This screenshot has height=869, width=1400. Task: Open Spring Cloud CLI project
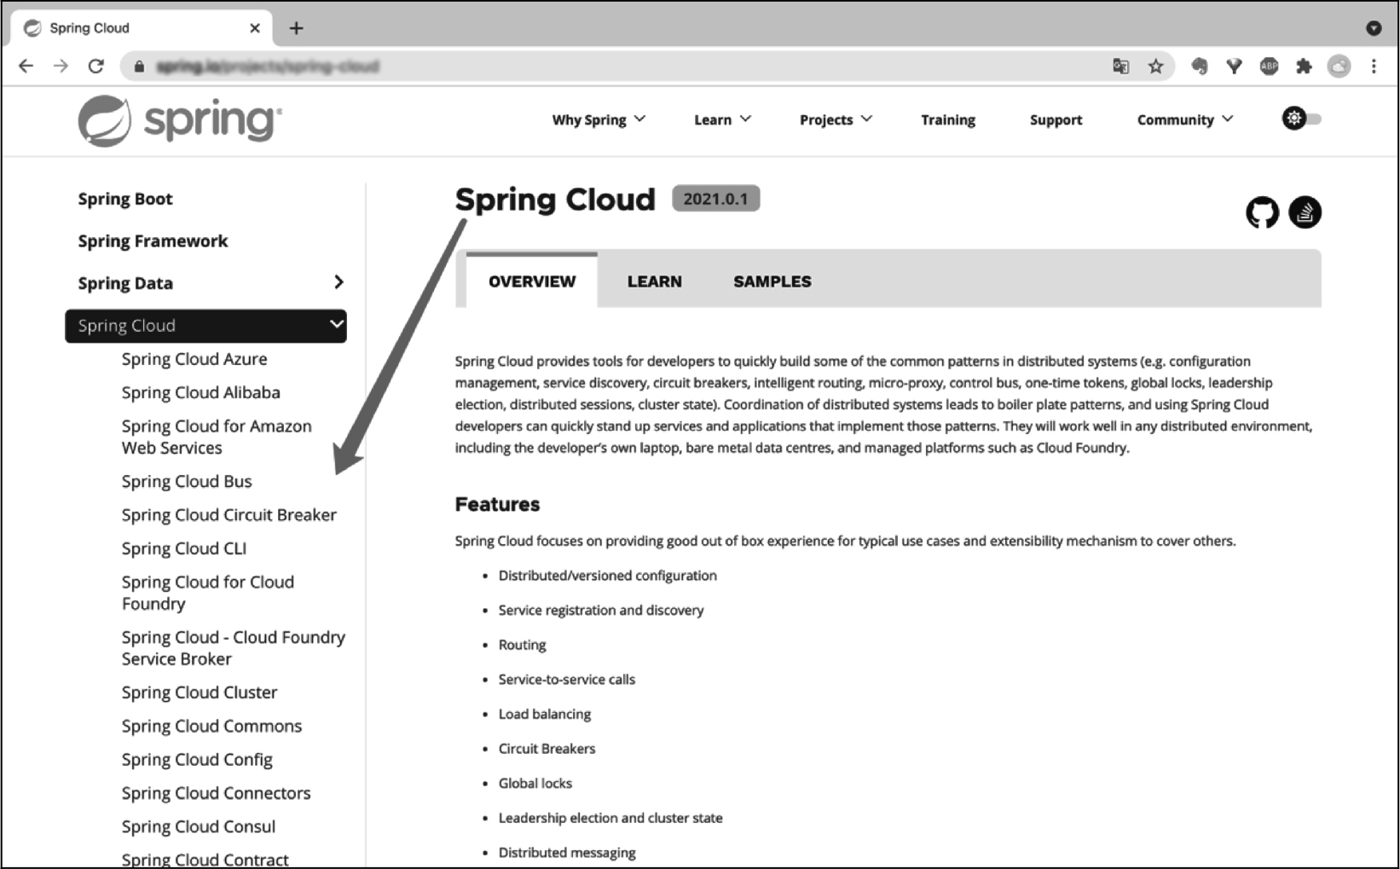(x=183, y=548)
